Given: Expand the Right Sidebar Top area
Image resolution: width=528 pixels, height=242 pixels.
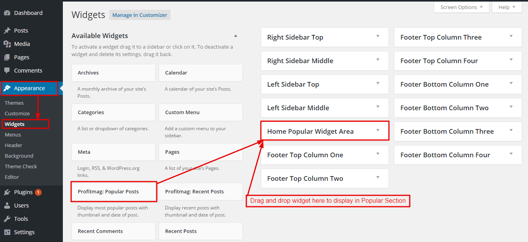Looking at the screenshot, I should (x=378, y=36).
